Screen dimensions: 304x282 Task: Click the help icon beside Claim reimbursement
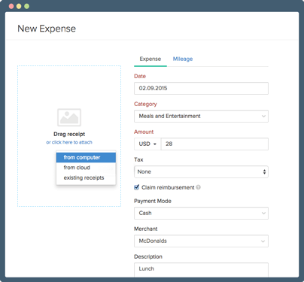pyautogui.click(x=199, y=187)
